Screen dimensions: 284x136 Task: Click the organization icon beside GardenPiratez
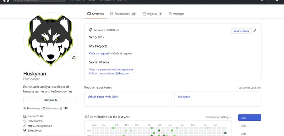click(24, 116)
